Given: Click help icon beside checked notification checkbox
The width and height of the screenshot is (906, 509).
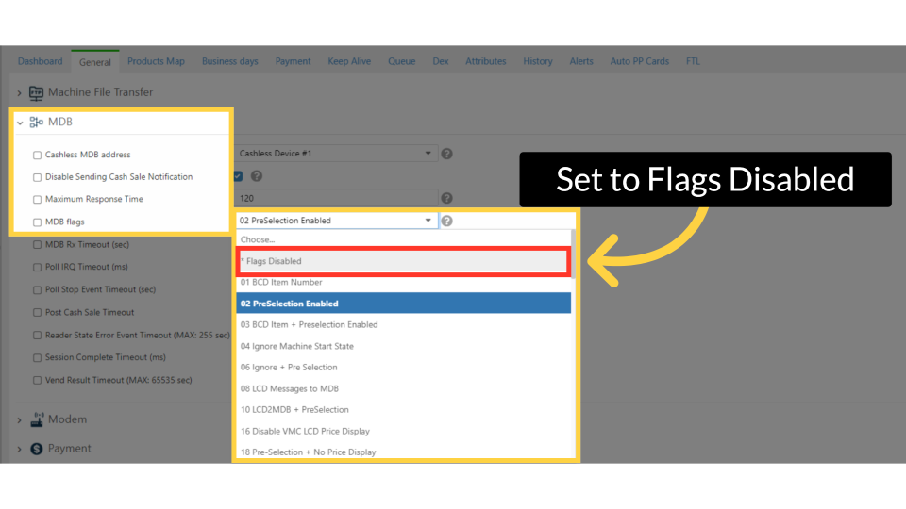Looking at the screenshot, I should (256, 176).
